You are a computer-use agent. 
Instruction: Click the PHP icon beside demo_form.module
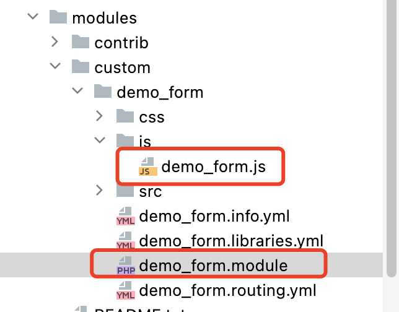click(125, 266)
